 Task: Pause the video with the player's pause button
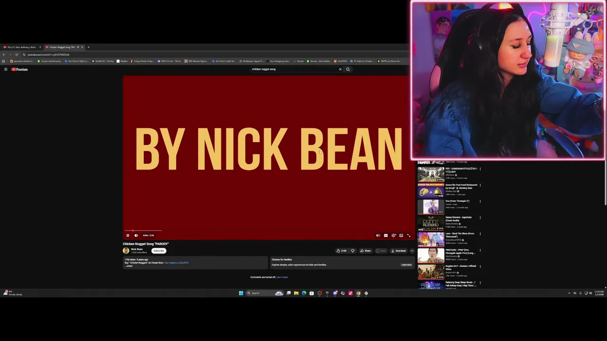pyautogui.click(x=128, y=235)
